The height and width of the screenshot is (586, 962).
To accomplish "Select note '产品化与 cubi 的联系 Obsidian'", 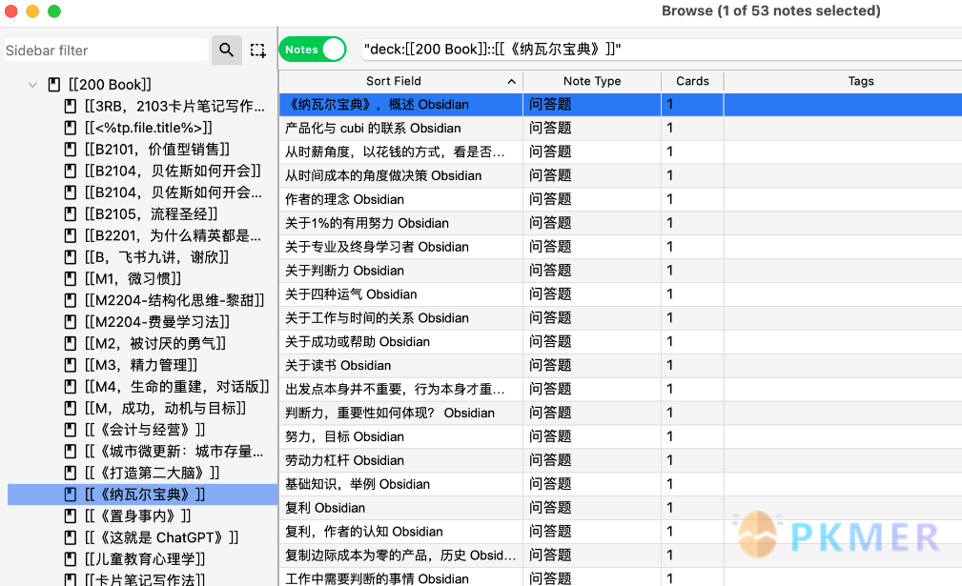I will (400, 128).
